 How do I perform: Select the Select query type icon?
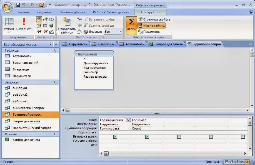[39, 19]
